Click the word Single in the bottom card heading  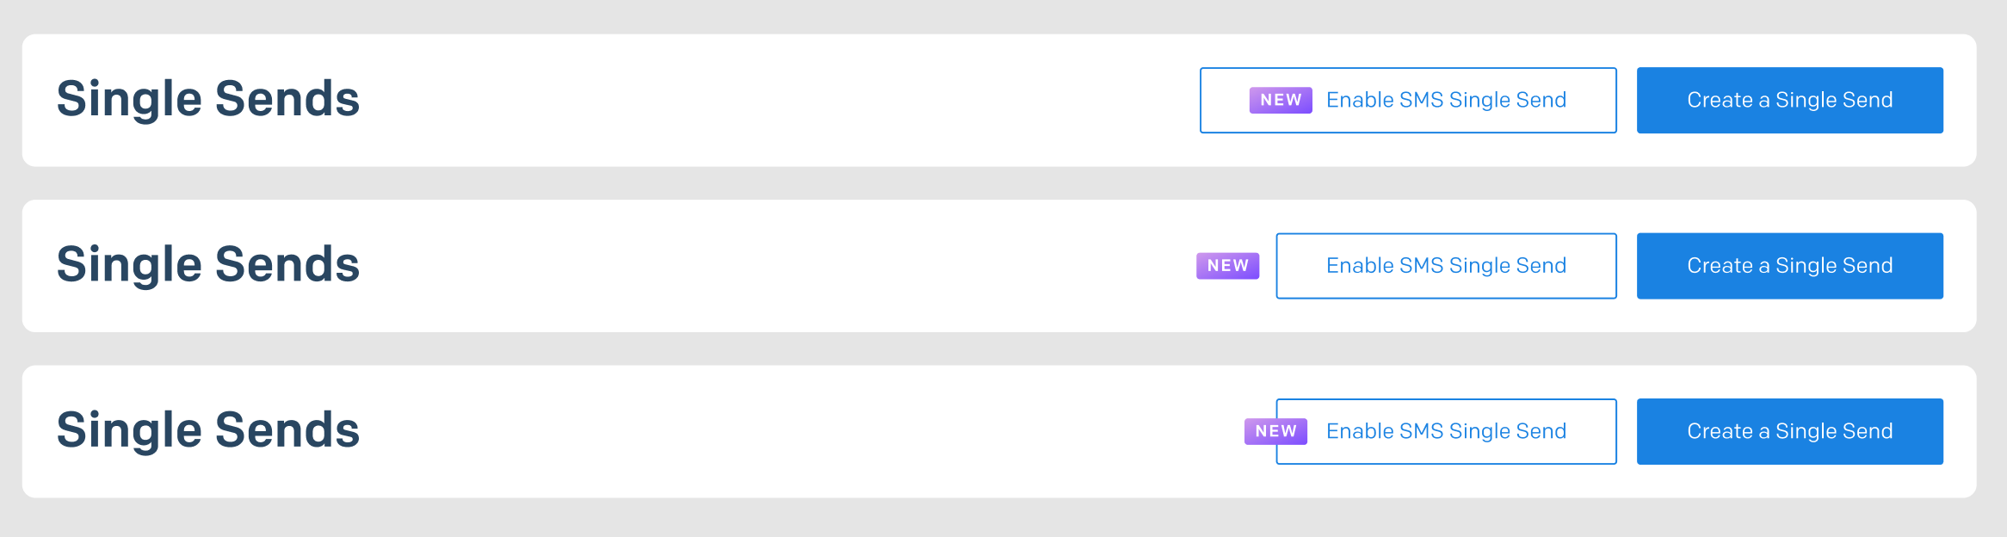click(x=129, y=431)
